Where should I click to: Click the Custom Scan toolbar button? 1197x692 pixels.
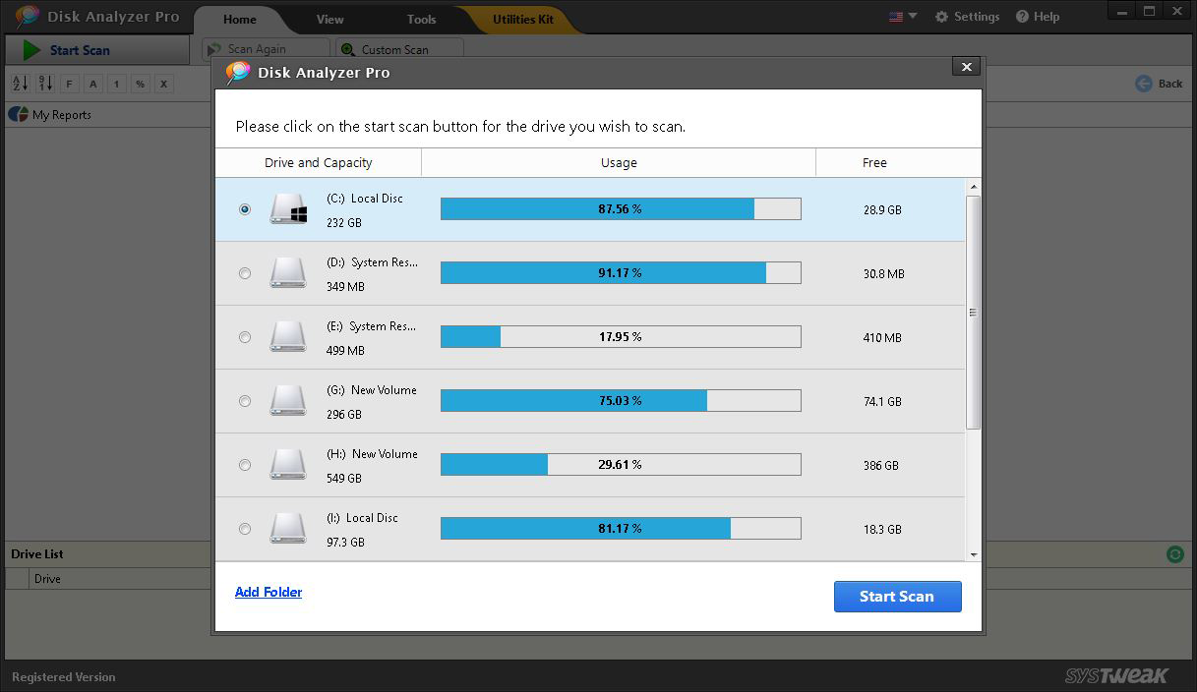click(398, 49)
